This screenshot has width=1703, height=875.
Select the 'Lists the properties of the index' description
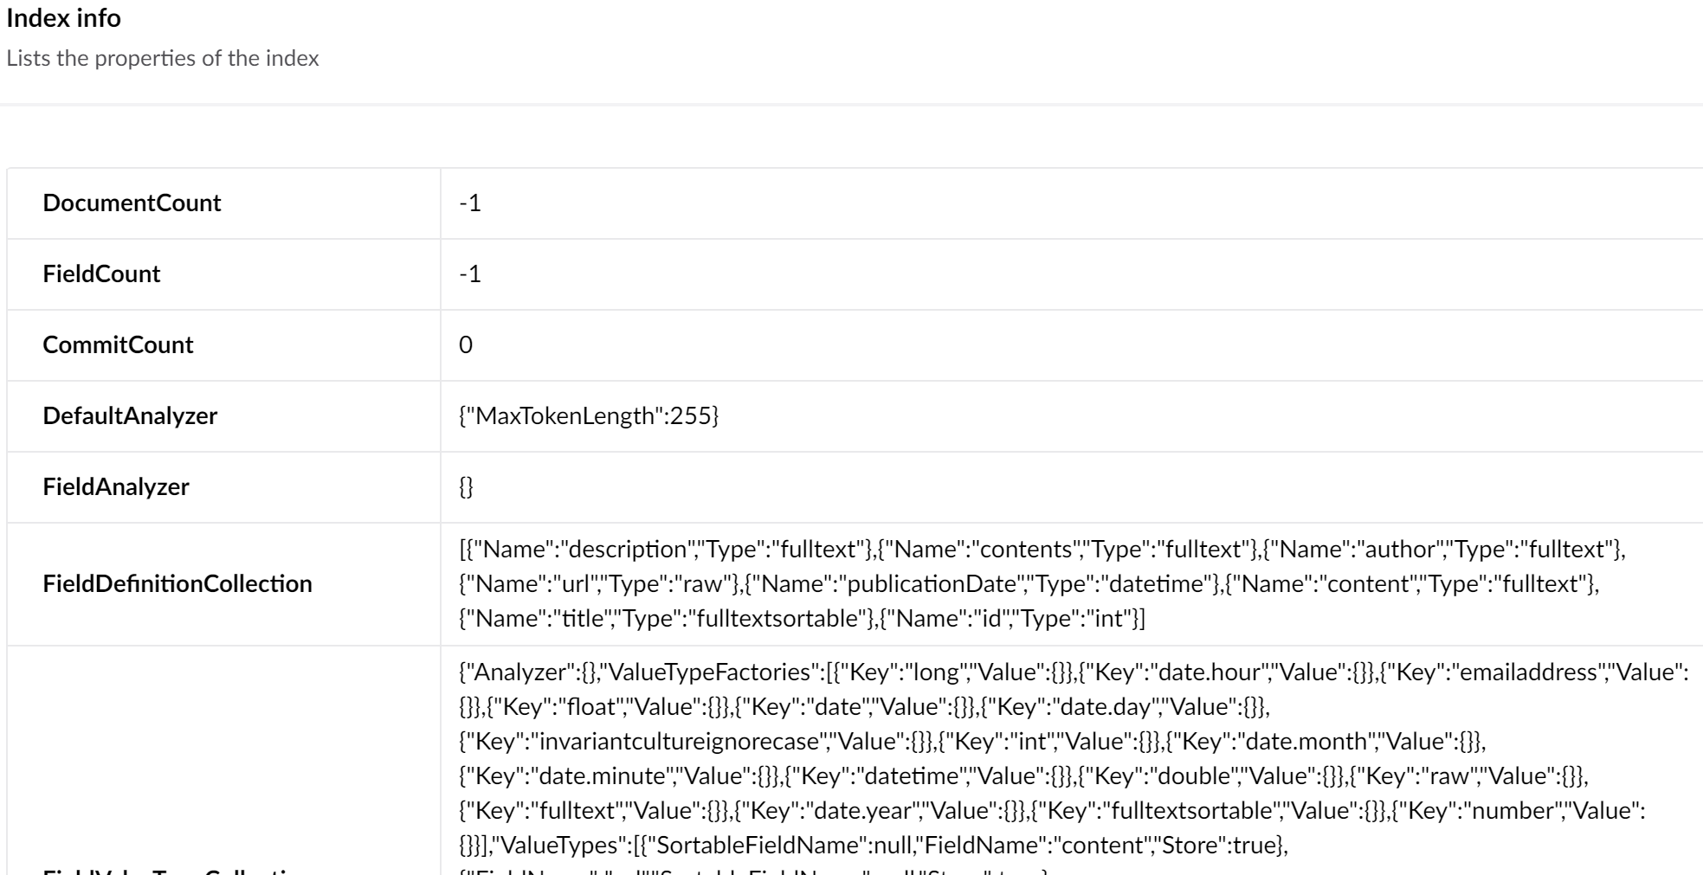tap(163, 59)
